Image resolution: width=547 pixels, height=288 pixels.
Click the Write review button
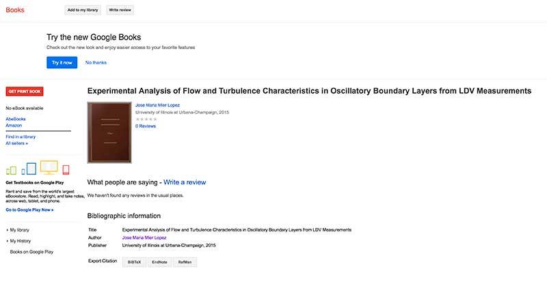pyautogui.click(x=120, y=10)
